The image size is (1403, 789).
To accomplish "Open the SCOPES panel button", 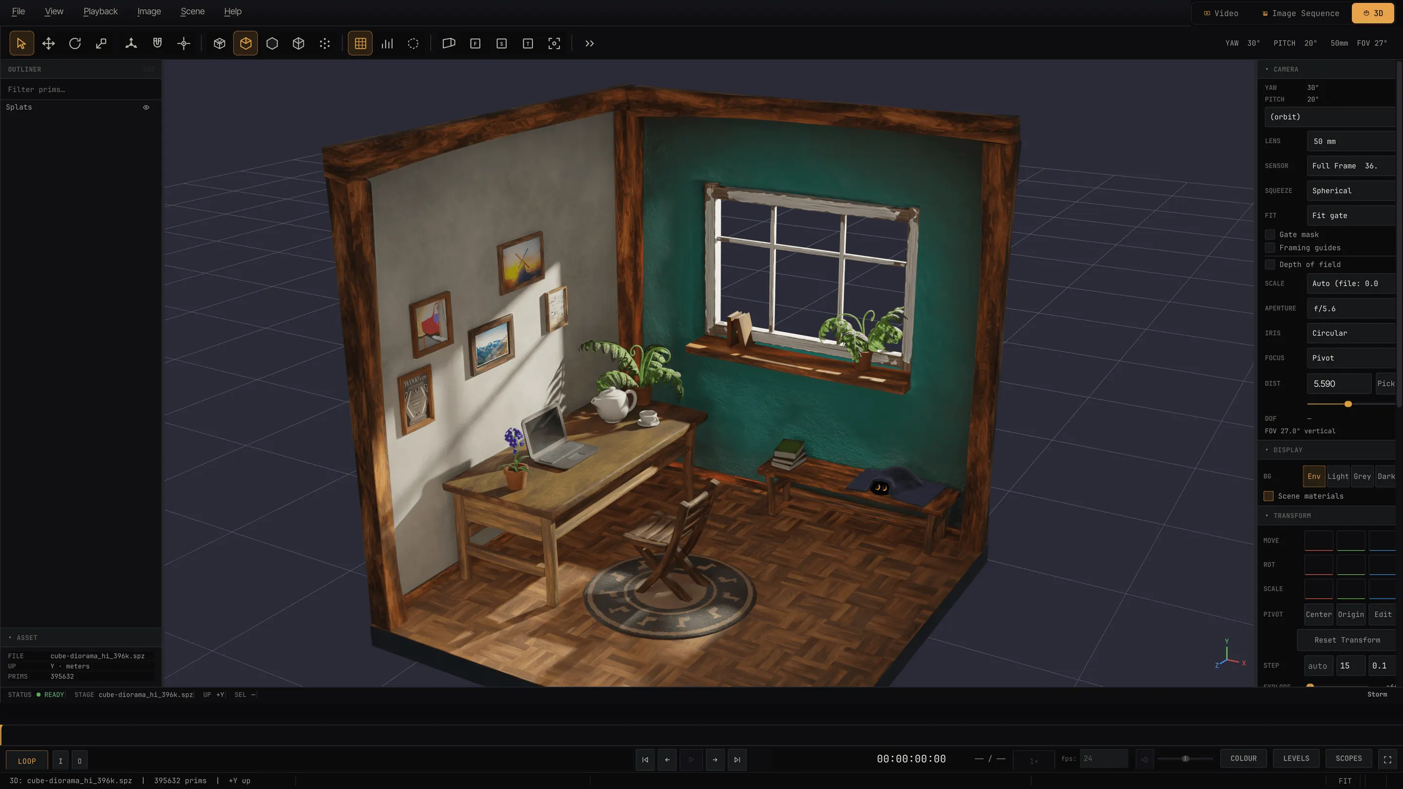I will click(x=1348, y=758).
